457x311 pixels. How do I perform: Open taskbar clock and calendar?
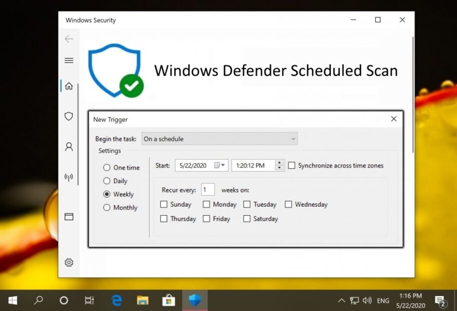[x=411, y=301]
